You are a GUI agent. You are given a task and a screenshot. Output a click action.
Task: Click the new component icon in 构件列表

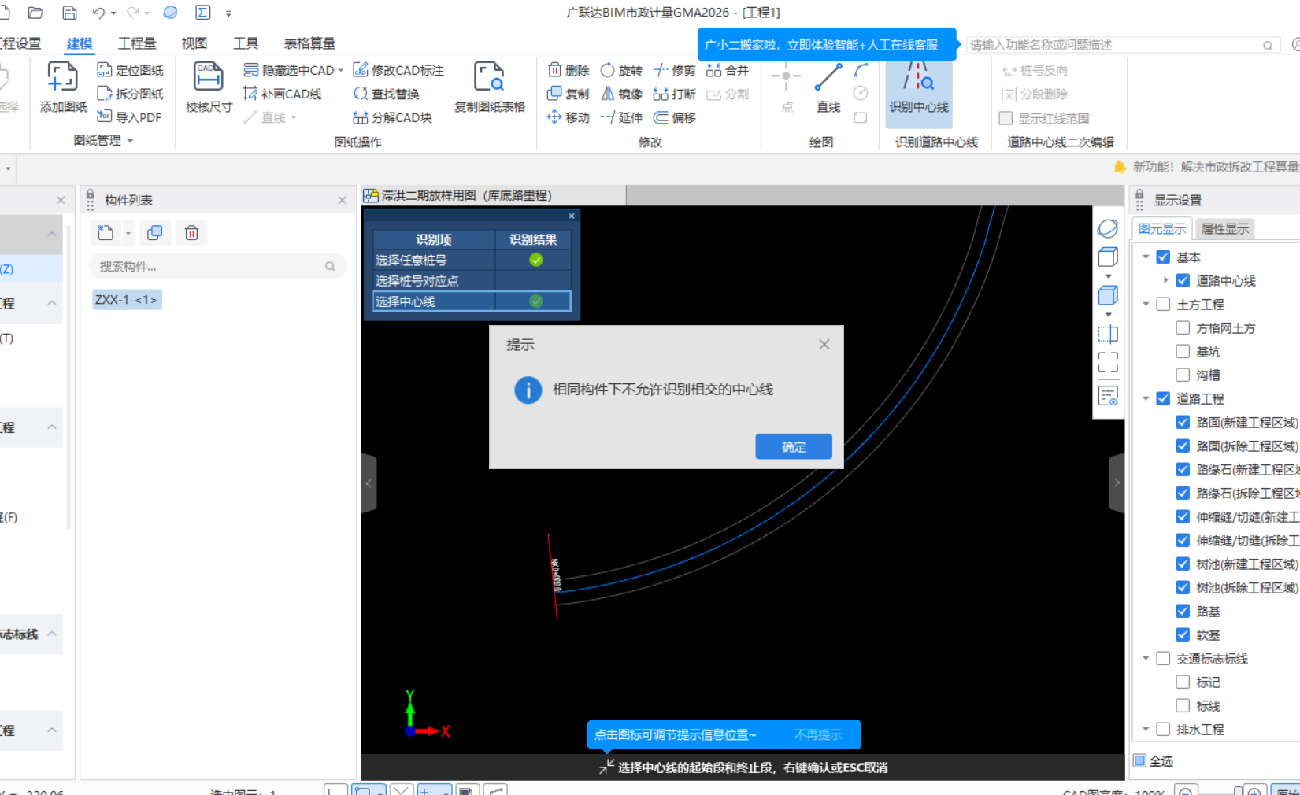click(x=106, y=233)
